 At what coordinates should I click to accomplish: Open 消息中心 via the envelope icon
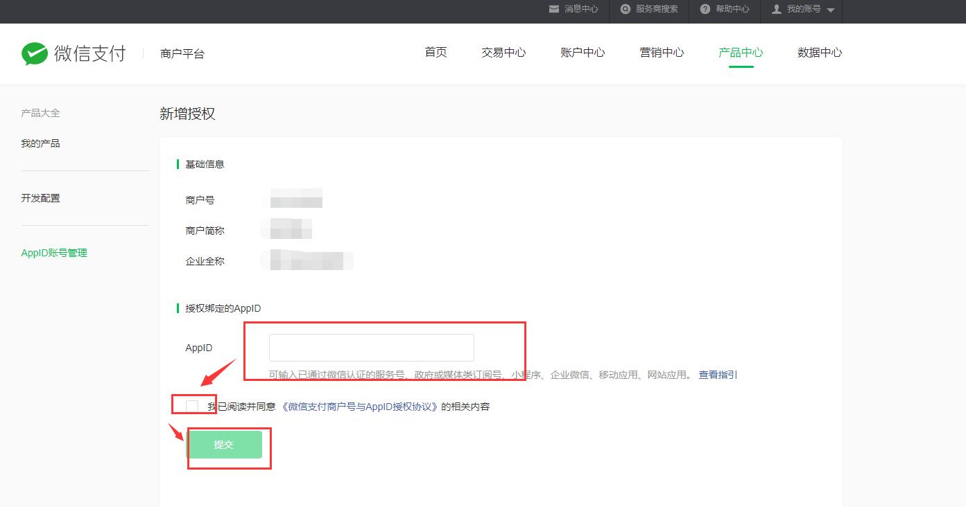click(553, 9)
